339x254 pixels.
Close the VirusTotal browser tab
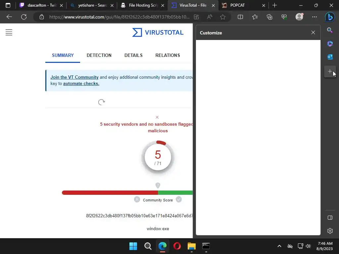(x=214, y=6)
